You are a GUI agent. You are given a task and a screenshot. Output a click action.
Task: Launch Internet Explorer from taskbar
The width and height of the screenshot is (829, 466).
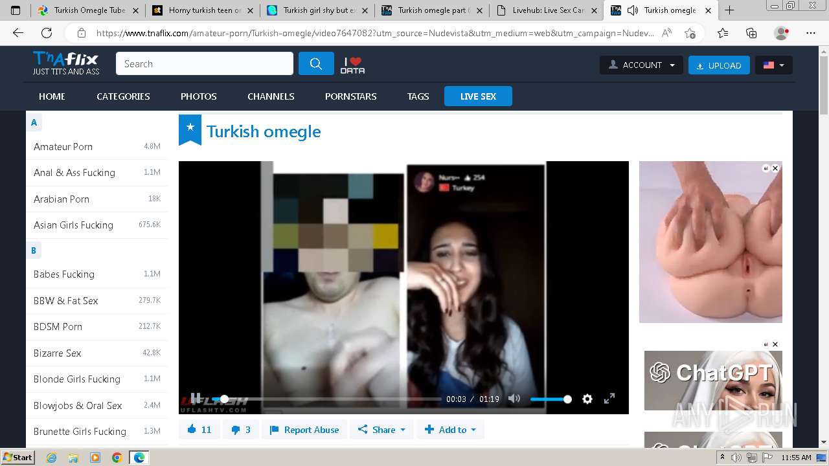(52, 458)
